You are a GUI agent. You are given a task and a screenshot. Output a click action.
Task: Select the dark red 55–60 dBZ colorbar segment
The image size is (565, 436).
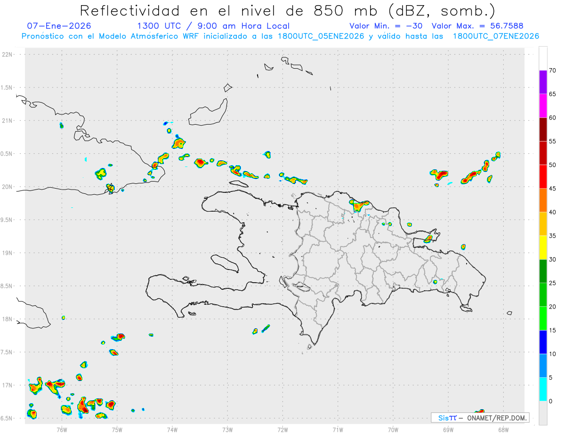pyautogui.click(x=543, y=129)
